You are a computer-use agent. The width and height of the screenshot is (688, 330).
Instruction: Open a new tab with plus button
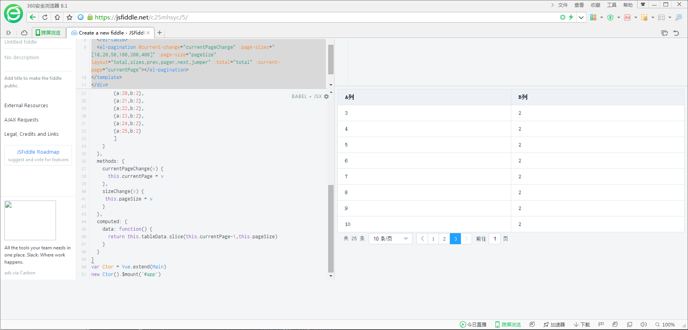point(160,33)
